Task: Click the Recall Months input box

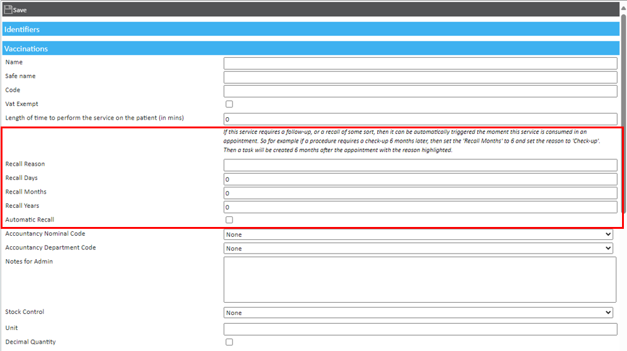Action: (x=420, y=193)
